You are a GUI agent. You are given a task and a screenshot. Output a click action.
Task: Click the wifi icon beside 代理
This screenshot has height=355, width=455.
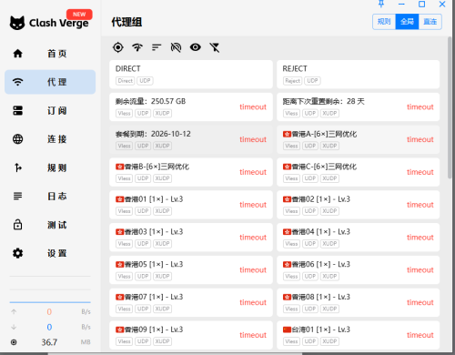(17, 82)
